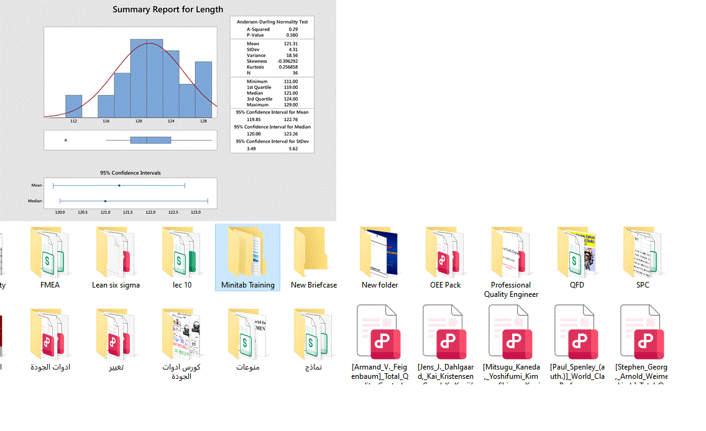Open the Professional Quality Engineer folder icon
This screenshot has height=431, width=706.
[511, 252]
